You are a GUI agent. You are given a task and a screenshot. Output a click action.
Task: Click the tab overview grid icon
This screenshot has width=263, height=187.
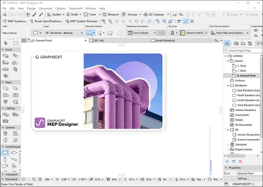point(24,40)
